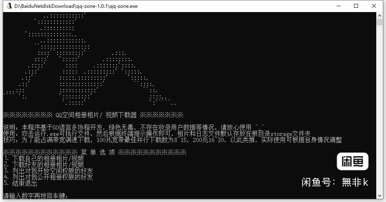Click the penguin icon in title bar
Screen dimensions: 386x202
coord(9,6)
